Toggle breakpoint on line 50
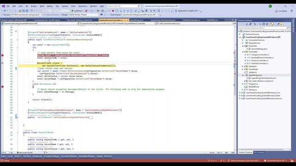The height and width of the screenshot is (166, 296). click(x=2, y=87)
